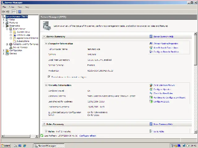The image size is (198, 148).
Task: Collapse the Event Viewer tree node
Action: 7,29
